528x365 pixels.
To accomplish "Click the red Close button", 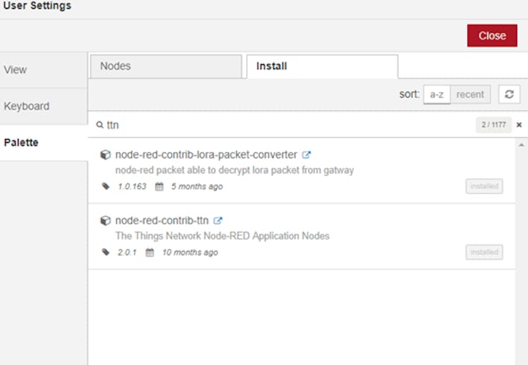I will point(492,36).
